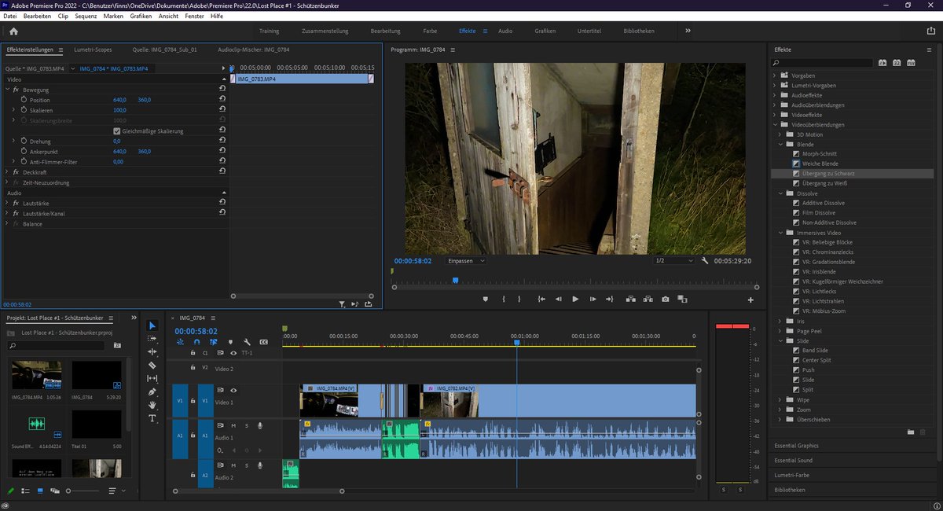Open the 1/2 playback resolution dropdown
The height and width of the screenshot is (511, 943).
point(674,260)
